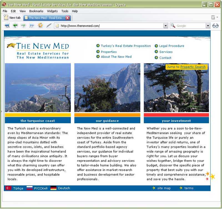
Task: Click the Opera rewind navigation button
Action: point(7,26)
